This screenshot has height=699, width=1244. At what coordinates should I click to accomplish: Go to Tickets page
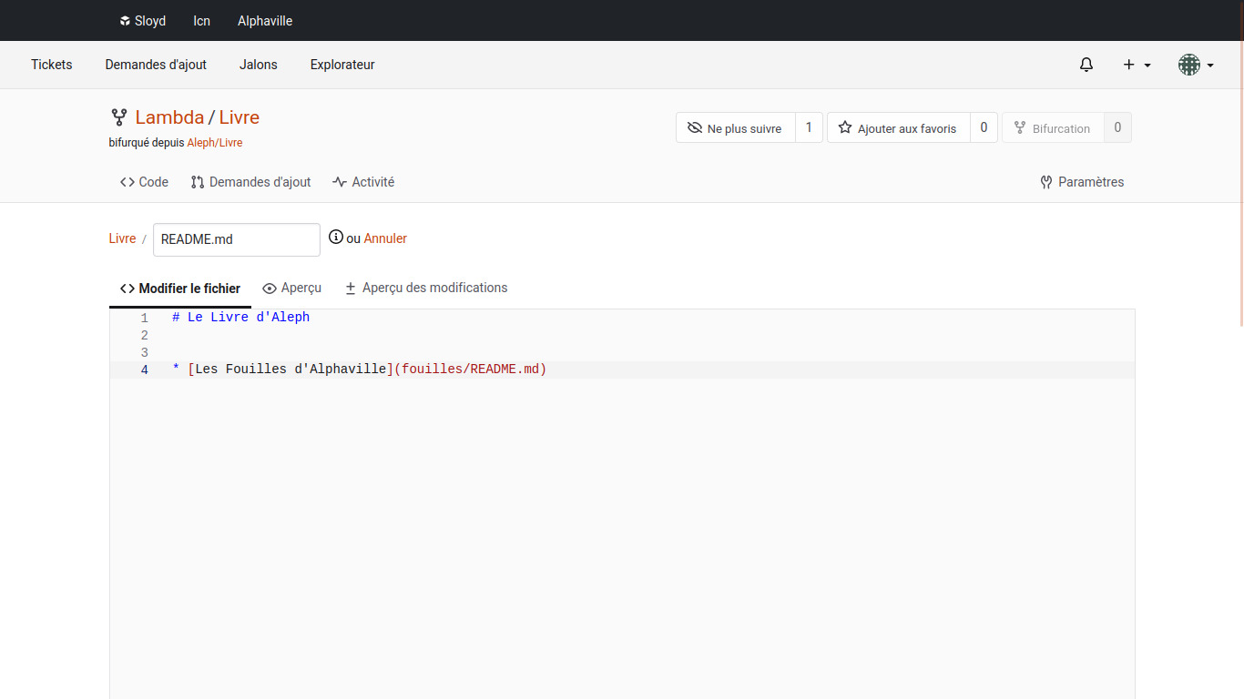52,65
